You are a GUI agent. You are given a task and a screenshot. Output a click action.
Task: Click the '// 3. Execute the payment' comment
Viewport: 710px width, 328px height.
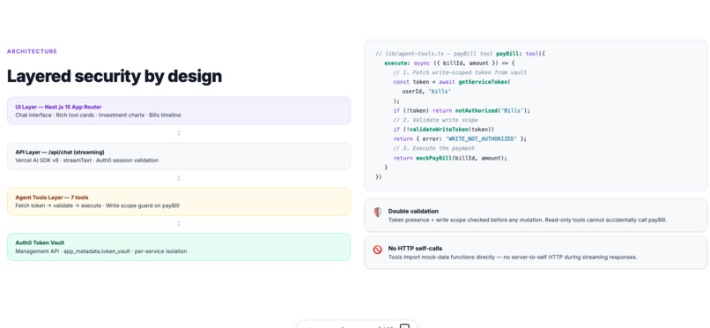(x=434, y=149)
